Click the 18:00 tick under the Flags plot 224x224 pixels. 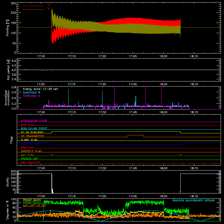click(163, 168)
